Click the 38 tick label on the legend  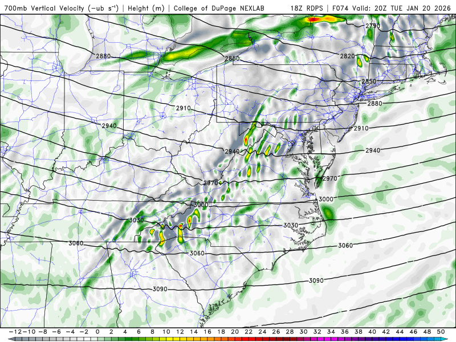359,332
